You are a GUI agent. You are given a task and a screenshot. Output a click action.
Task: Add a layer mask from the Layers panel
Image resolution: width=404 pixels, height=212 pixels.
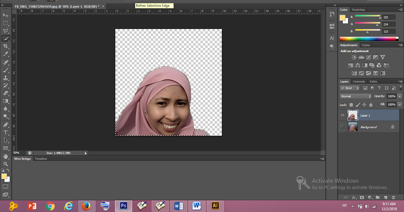[362, 198]
